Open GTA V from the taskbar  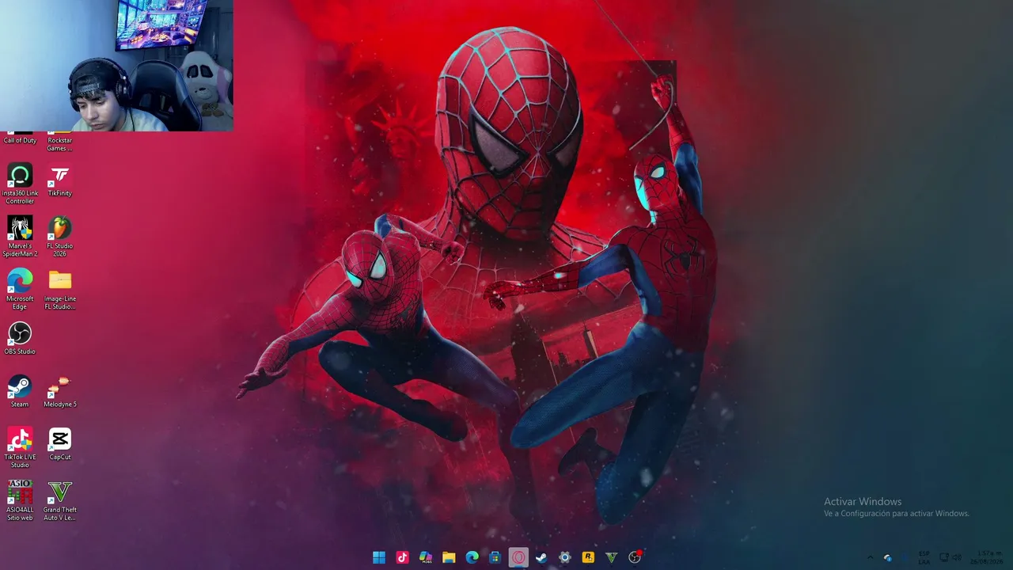(x=611, y=557)
